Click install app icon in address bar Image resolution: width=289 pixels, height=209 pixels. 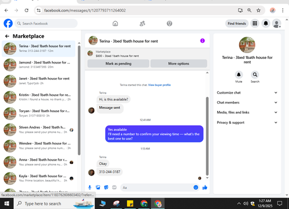click(x=240, y=10)
